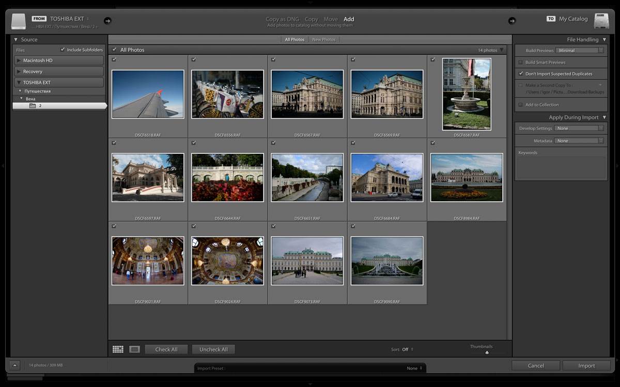620x387 pixels.
Task: Switch to the New Photos tab
Action: (x=324, y=40)
